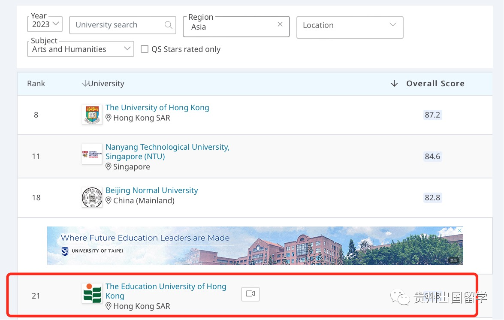The image size is (504, 320).
Task: Clear the Asia region filter with X
Action: tap(280, 24)
